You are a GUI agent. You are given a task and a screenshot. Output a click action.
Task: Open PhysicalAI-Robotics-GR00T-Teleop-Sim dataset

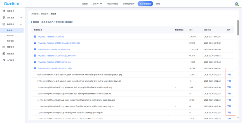click(54, 49)
